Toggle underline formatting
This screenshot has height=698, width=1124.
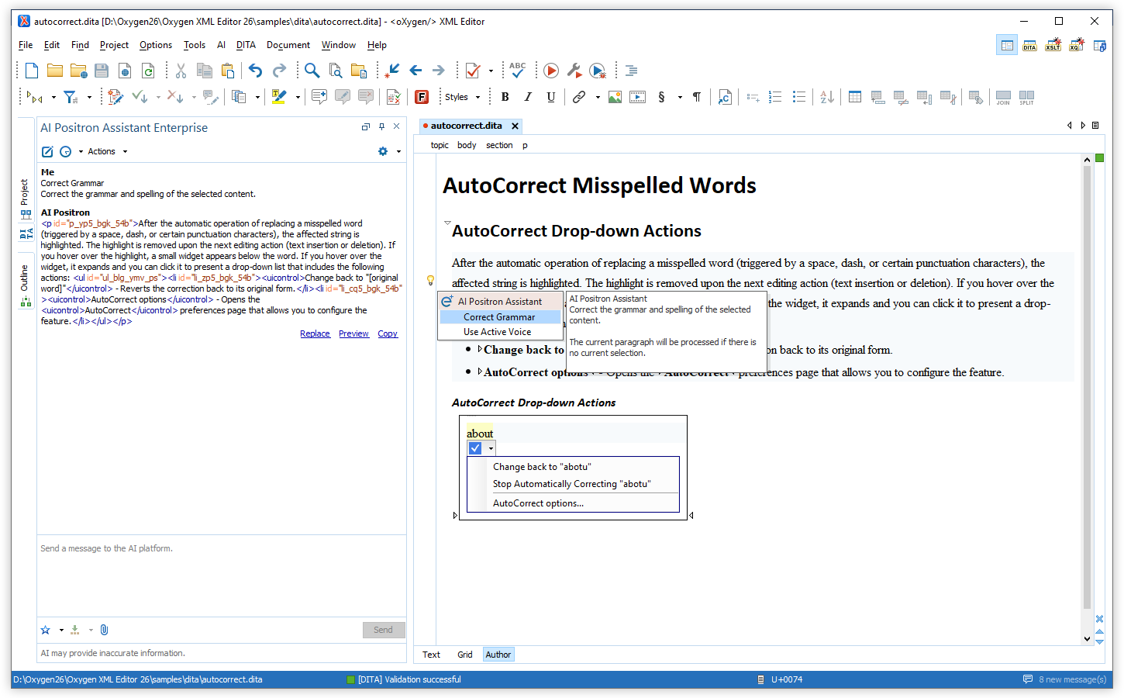coord(551,97)
